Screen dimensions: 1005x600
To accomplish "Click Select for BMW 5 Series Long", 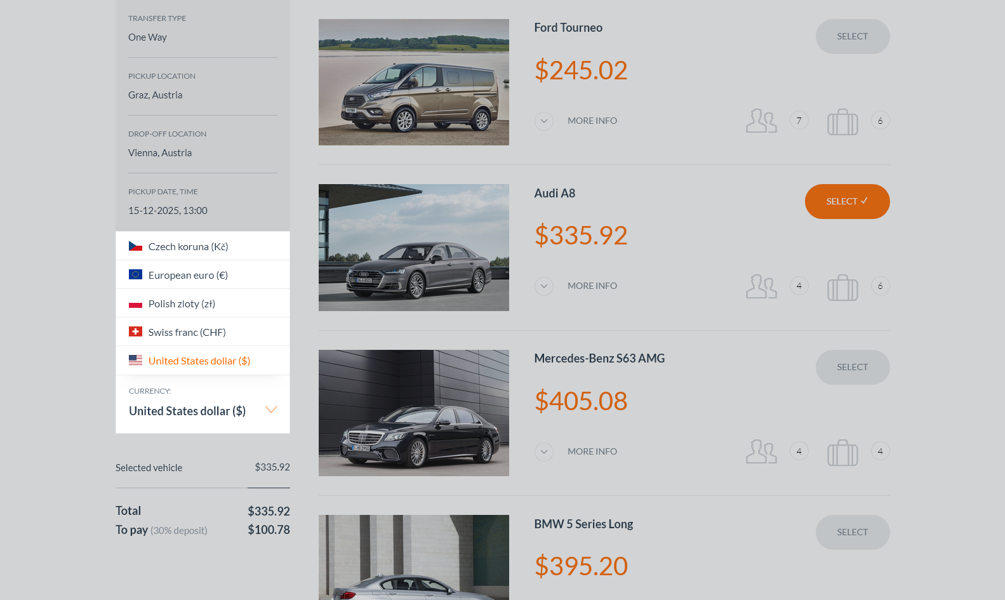I will coord(852,532).
